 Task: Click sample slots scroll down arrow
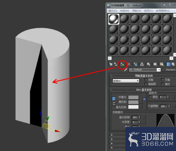(x=175, y=55)
